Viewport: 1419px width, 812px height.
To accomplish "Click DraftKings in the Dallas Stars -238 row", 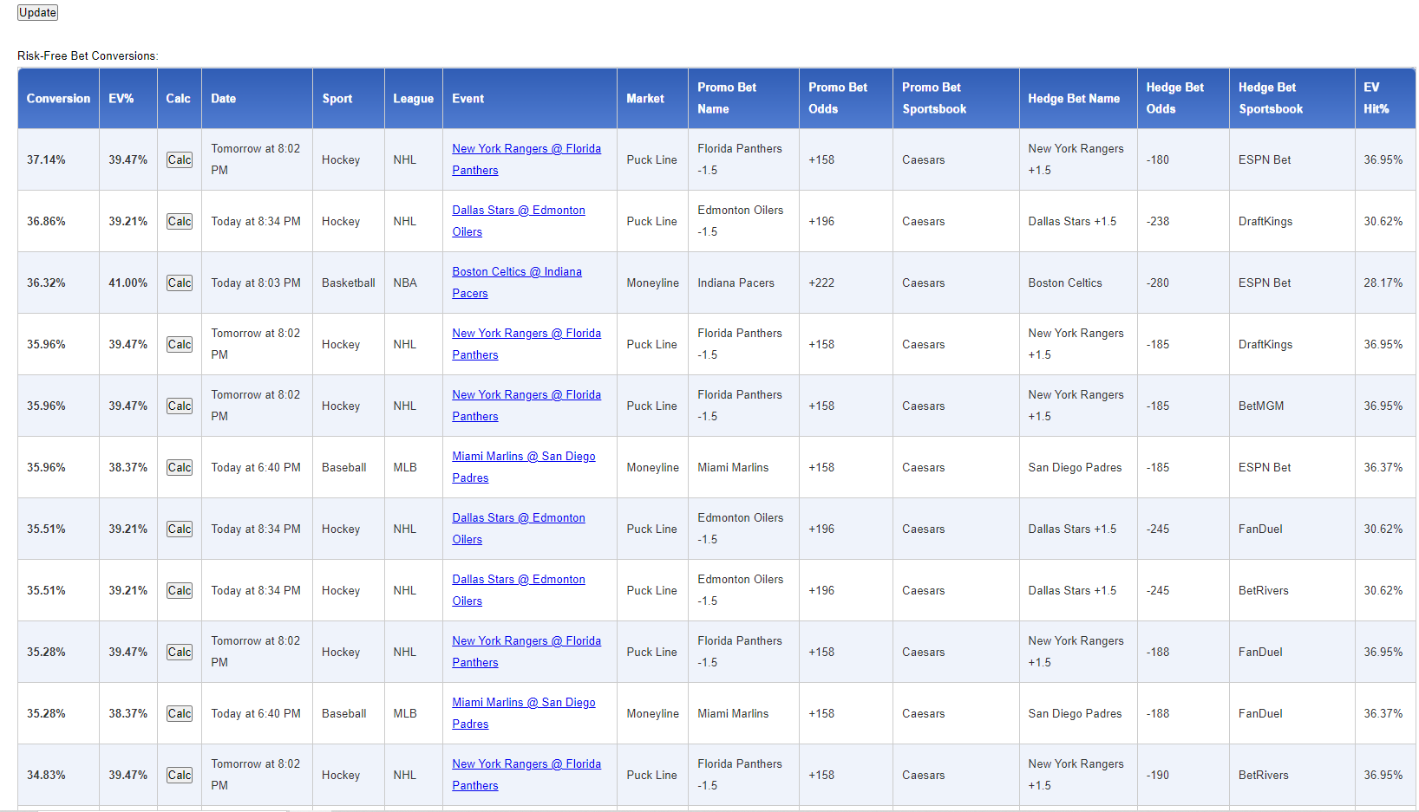I will [x=1265, y=221].
